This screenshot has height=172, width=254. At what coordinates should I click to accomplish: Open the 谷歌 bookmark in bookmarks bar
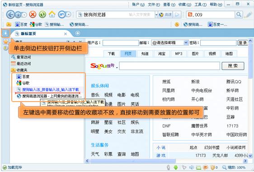(x=36, y=24)
